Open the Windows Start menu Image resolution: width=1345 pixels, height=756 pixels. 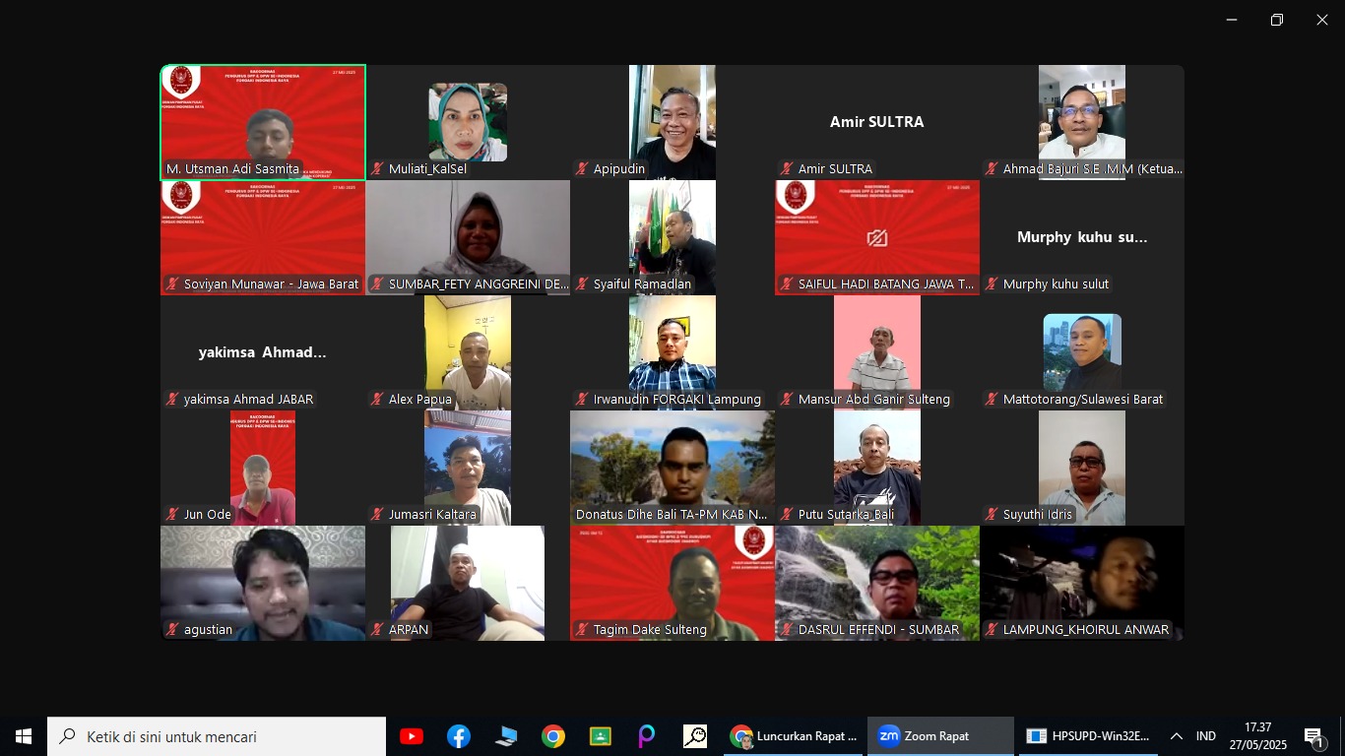tap(24, 736)
